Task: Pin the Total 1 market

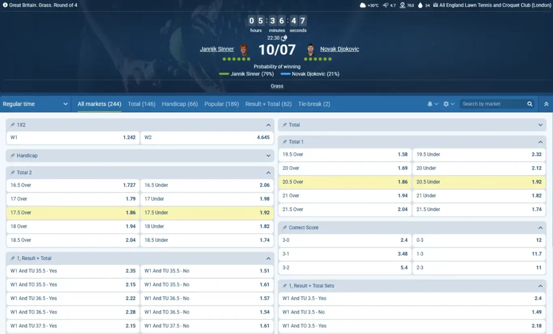Action: pos(284,141)
